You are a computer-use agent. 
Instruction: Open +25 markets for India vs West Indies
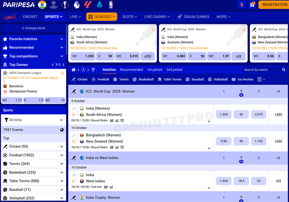tap(278, 181)
